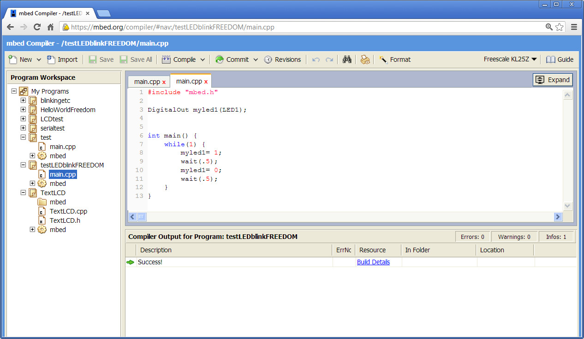The width and height of the screenshot is (584, 339).
Task: Open the Guide book icon
Action: click(x=560, y=59)
